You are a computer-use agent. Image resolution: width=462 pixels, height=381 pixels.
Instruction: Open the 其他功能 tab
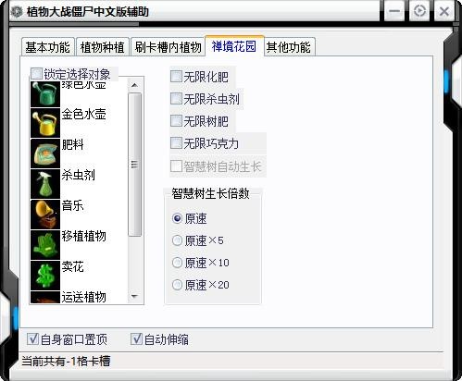click(289, 47)
